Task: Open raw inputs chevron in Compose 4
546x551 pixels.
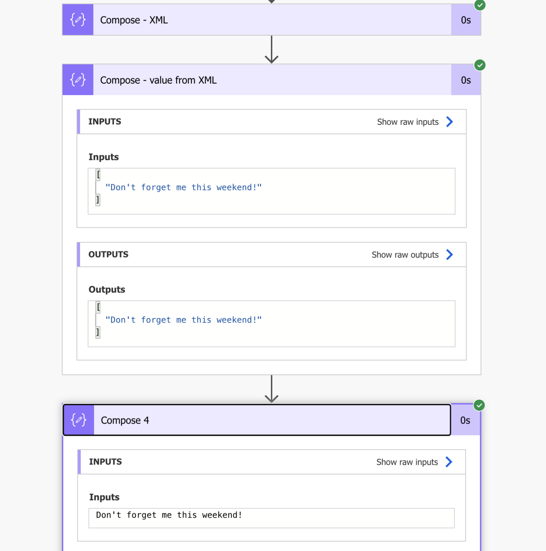Action: pos(449,462)
